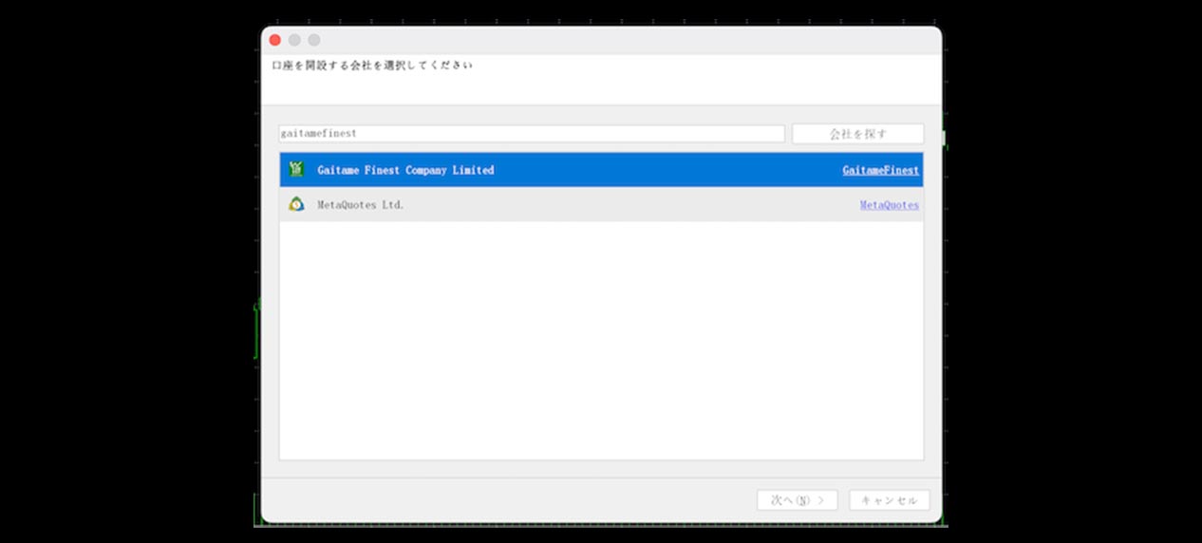Select the MetaQuotes Ltd. company name
The image size is (1202, 543).
361,205
